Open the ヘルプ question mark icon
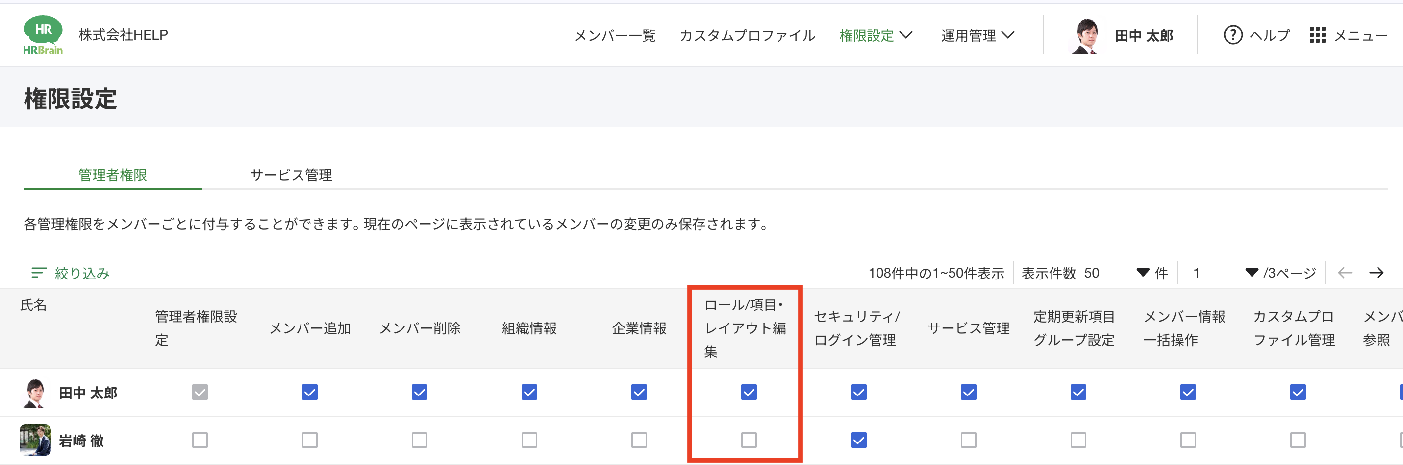Viewport: 1403px width, 465px height. (x=1232, y=35)
